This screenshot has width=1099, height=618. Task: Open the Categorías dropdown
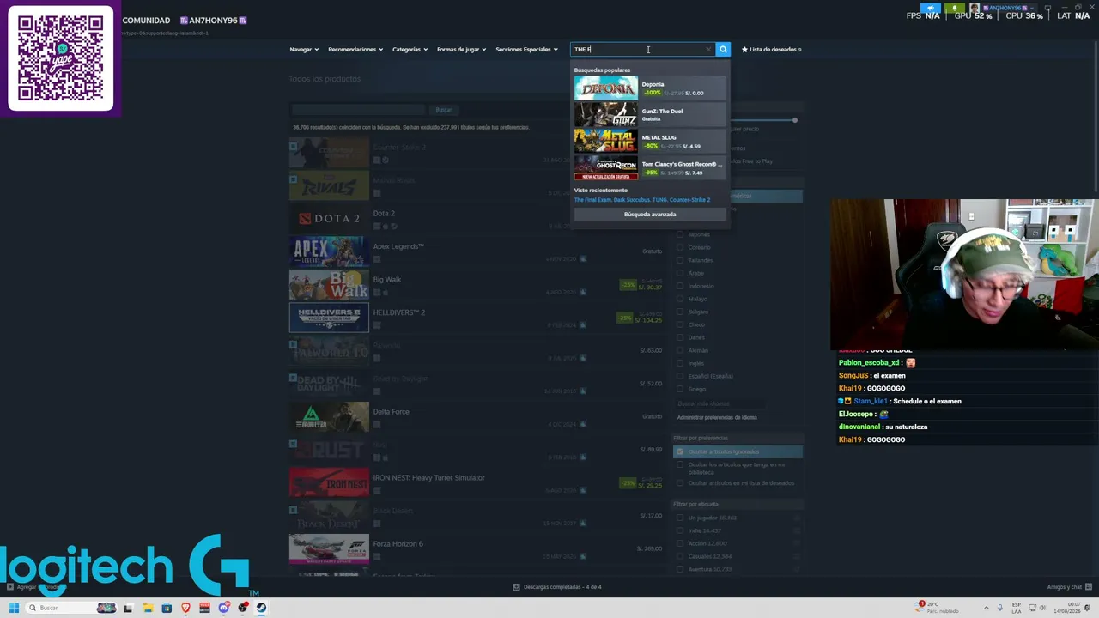click(410, 49)
